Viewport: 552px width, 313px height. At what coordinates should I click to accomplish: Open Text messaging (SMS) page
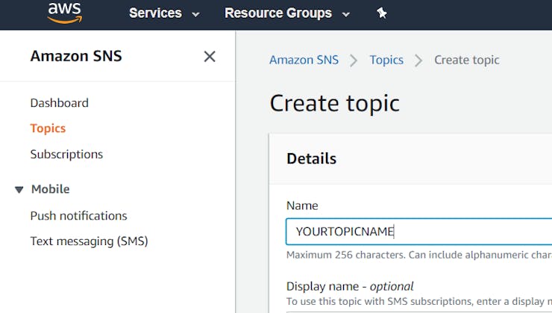point(89,241)
